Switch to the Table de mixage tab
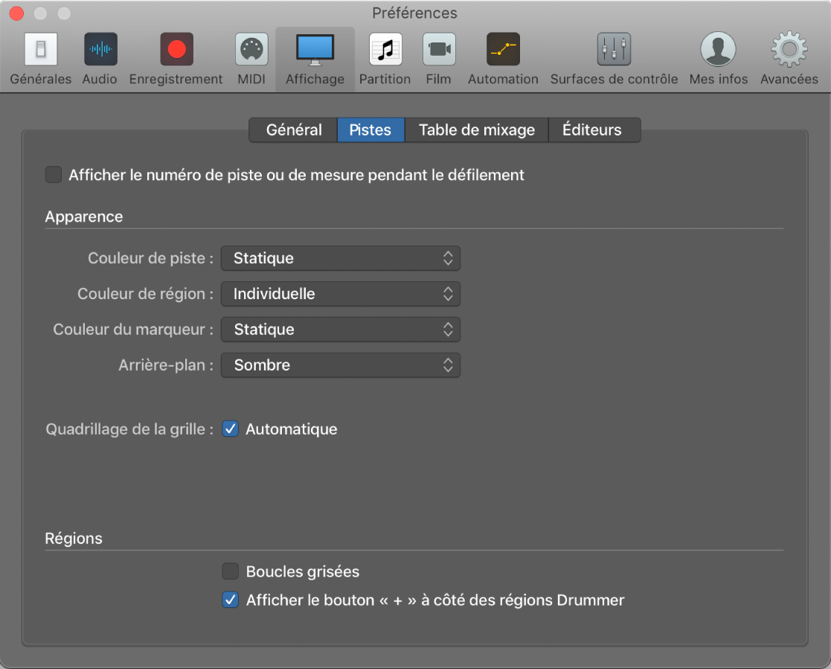The image size is (831, 669). click(476, 130)
